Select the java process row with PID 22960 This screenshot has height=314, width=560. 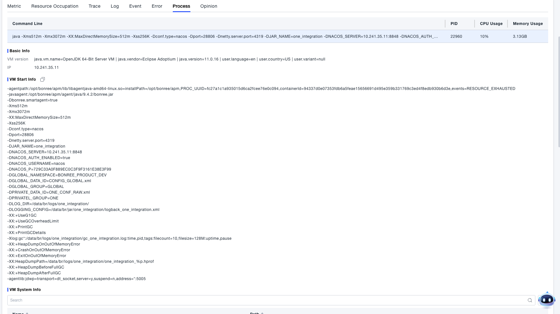[224, 36]
